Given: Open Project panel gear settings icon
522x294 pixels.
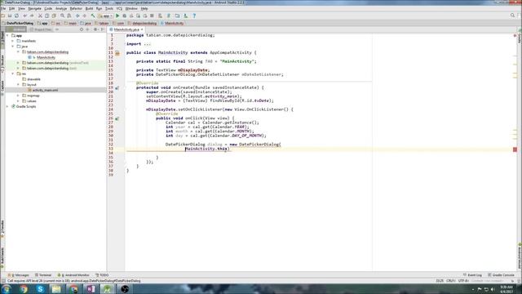Looking at the screenshot, I should (95, 29).
